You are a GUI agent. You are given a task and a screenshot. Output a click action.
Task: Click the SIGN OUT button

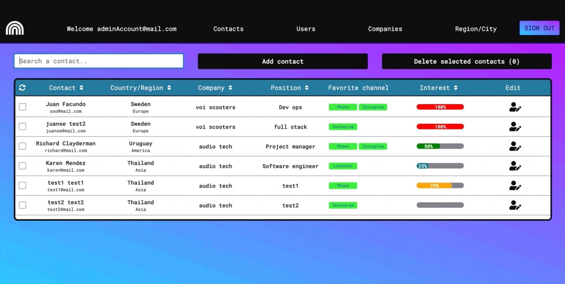539,28
